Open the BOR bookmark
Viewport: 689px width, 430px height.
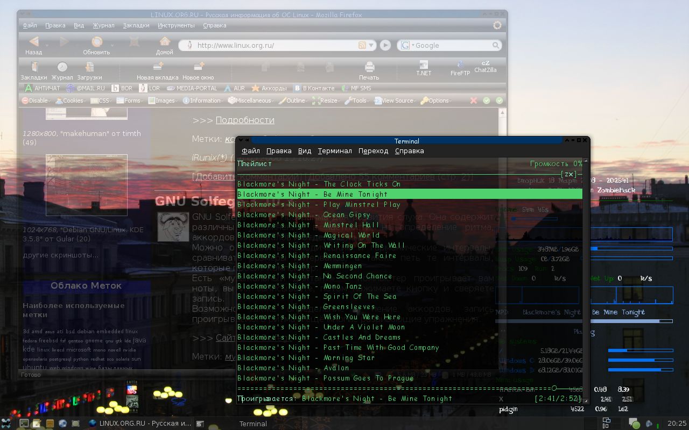pyautogui.click(x=122, y=88)
